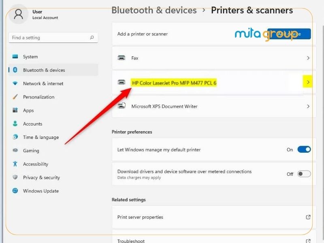The height and width of the screenshot is (243, 324).
Task: Open Accessibility settings page
Action: pyautogui.click(x=53, y=164)
